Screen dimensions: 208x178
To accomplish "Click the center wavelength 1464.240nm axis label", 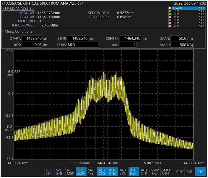I will (108, 163).
